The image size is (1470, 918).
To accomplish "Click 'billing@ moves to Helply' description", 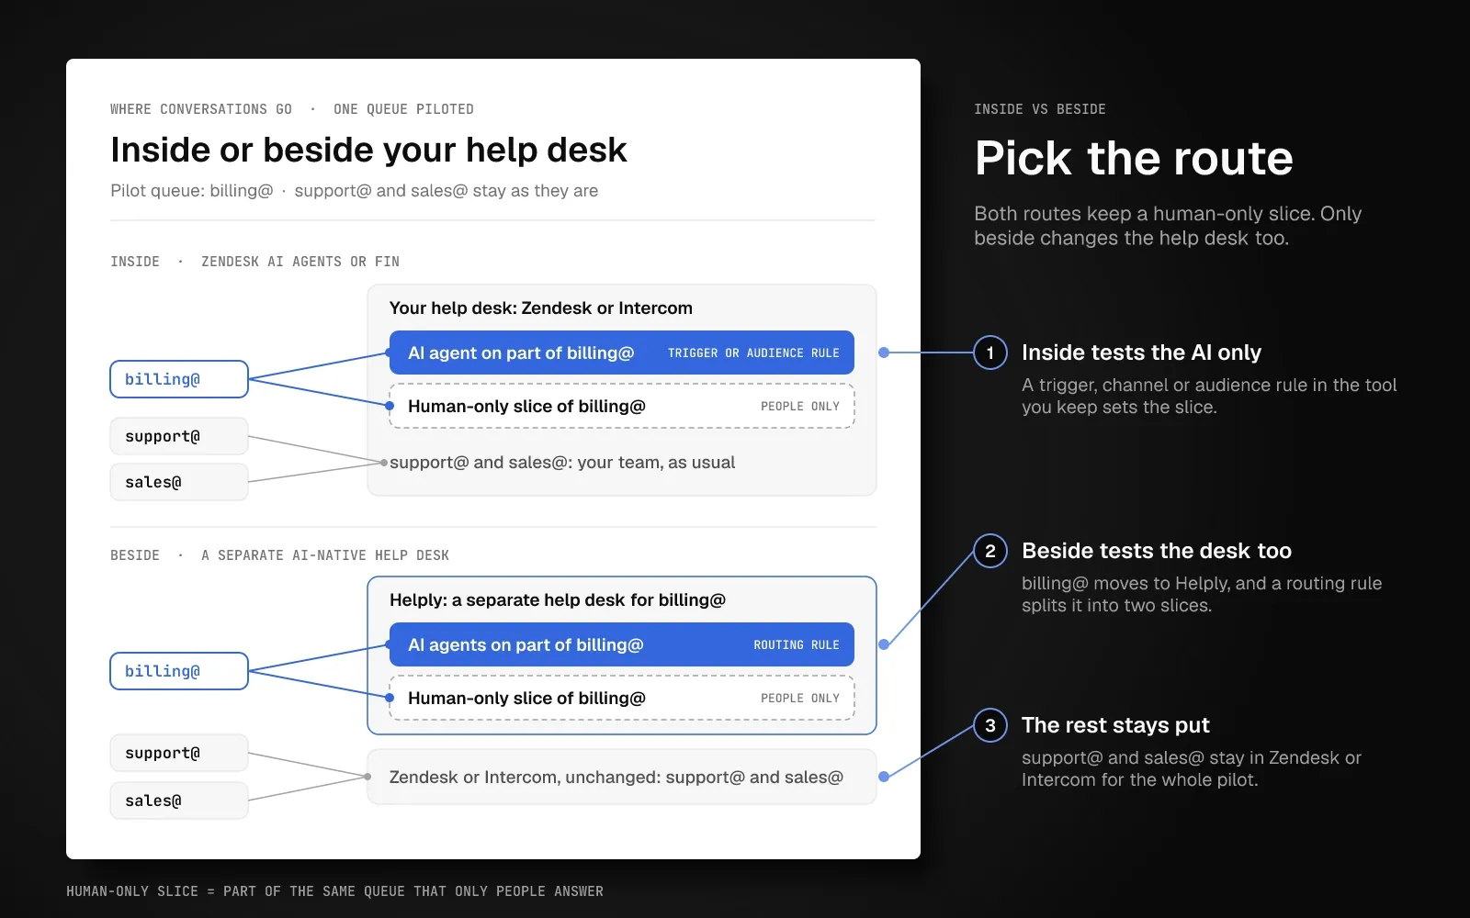I will [1202, 594].
